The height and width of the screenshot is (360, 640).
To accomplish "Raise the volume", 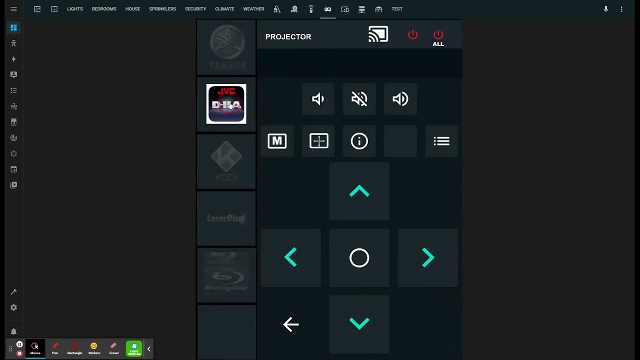I will (400, 99).
